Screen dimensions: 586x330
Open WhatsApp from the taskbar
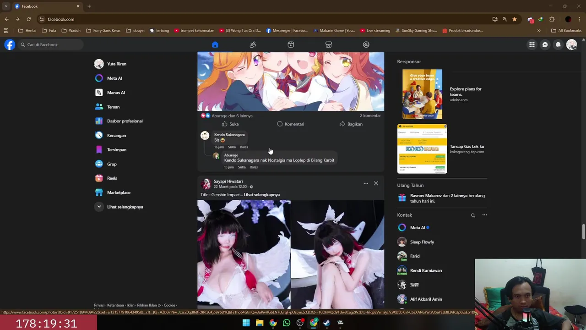(x=287, y=323)
